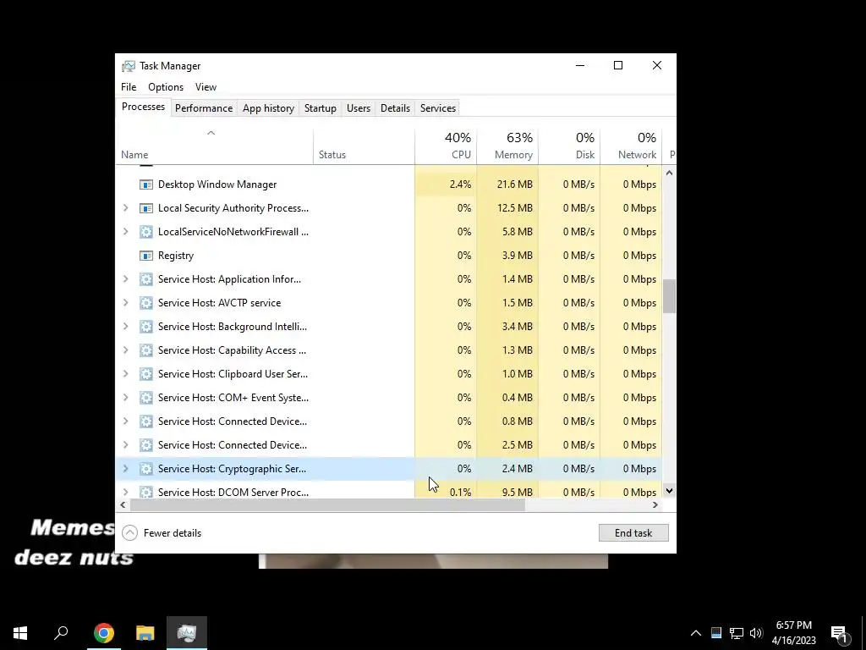Expand Service Host: Capability Access row
Screen dimensions: 866x650
click(x=125, y=350)
